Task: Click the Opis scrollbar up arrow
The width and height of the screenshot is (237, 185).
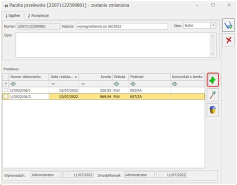Action: point(212,36)
